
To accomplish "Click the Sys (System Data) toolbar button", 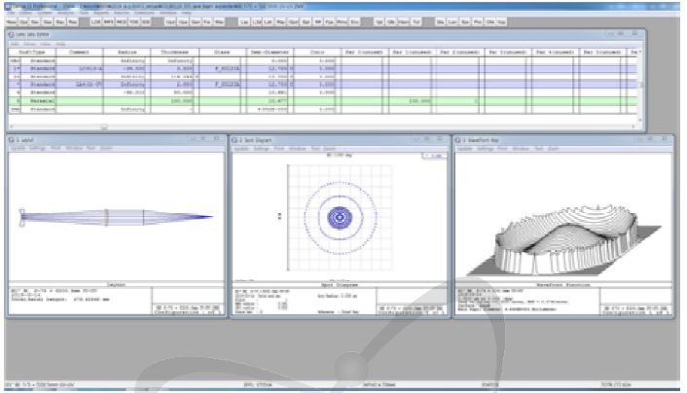I will pos(465,21).
